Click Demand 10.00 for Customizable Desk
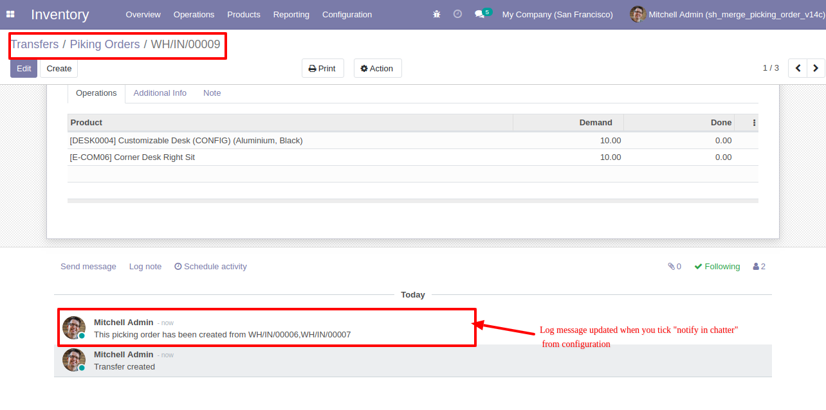The height and width of the screenshot is (410, 826). pyautogui.click(x=610, y=141)
